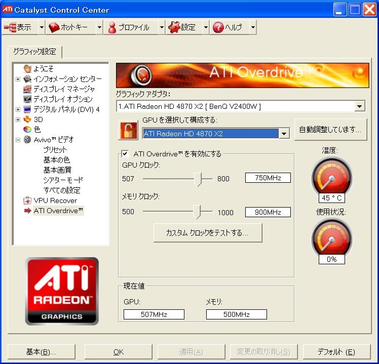Open the 設定 dropdown arrow
This screenshot has width=379, height=364.
click(x=206, y=27)
